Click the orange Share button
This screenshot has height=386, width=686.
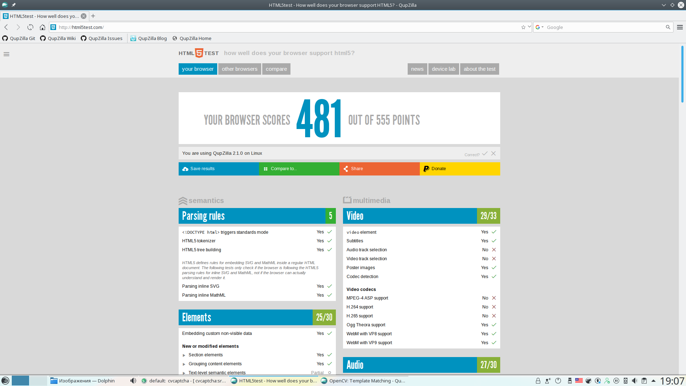[x=379, y=169]
